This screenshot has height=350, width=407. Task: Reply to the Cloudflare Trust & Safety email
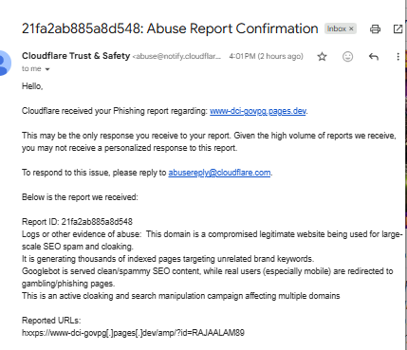coord(374,57)
